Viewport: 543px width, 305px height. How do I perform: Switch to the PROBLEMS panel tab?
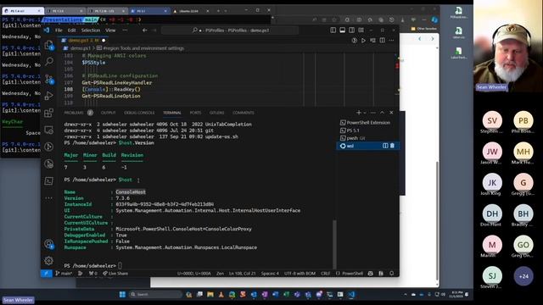click(x=74, y=113)
